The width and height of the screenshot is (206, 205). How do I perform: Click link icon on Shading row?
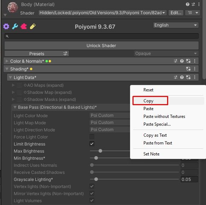pos(188,69)
